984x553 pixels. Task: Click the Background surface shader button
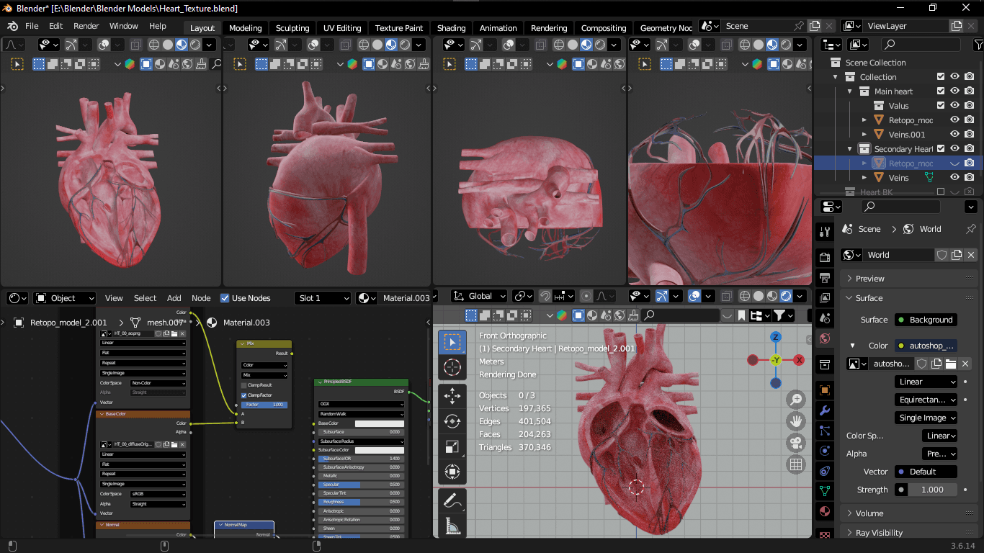click(x=925, y=320)
